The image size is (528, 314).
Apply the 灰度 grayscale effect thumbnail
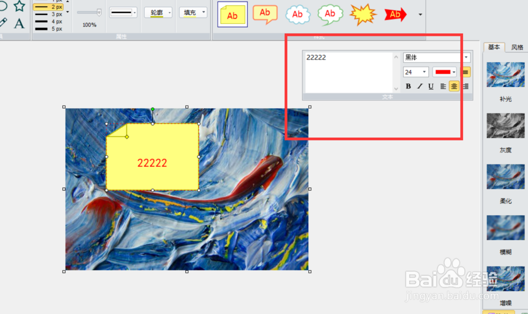click(505, 126)
